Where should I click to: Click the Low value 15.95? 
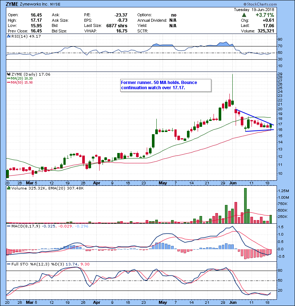coord(36,25)
